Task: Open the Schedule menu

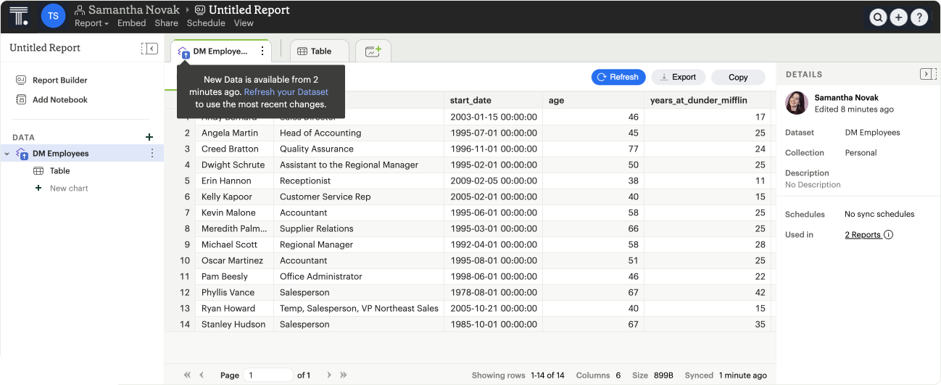Action: (206, 23)
